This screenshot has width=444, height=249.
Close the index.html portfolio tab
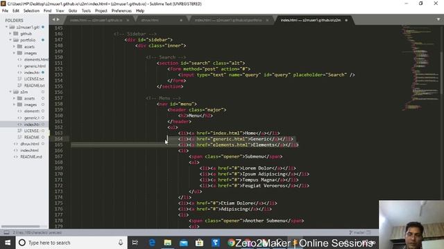tap(267, 20)
